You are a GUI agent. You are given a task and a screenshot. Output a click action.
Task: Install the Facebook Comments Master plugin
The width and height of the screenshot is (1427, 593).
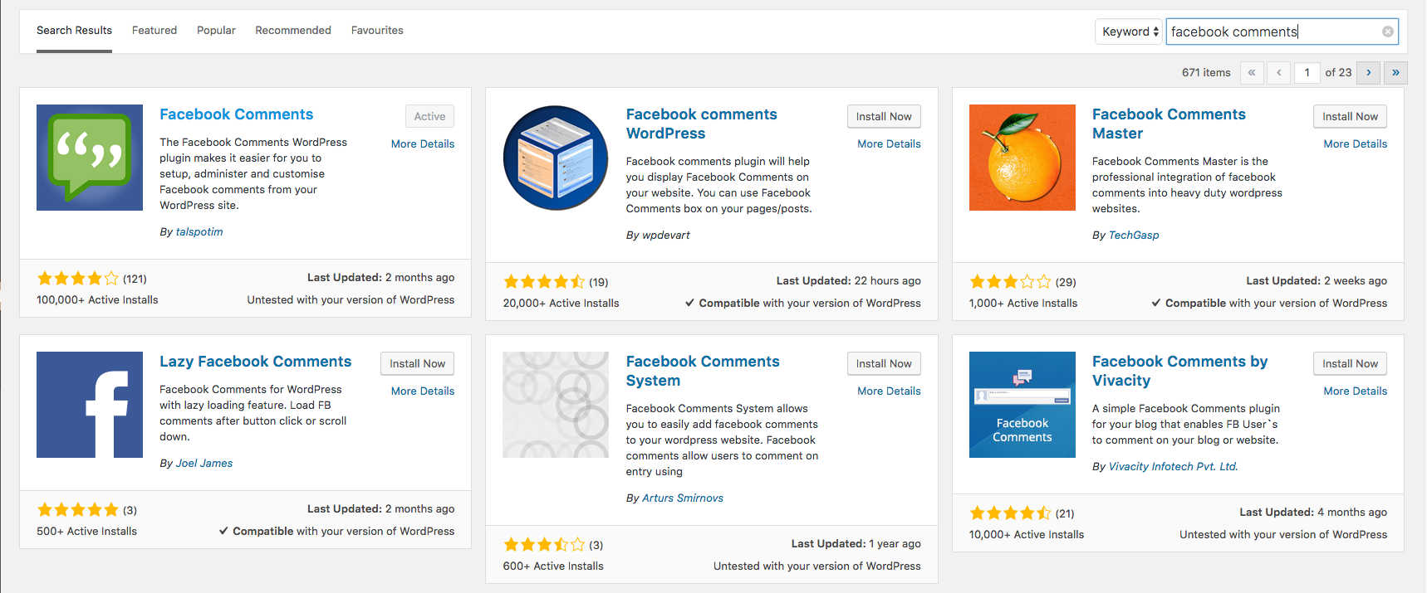(x=1350, y=117)
